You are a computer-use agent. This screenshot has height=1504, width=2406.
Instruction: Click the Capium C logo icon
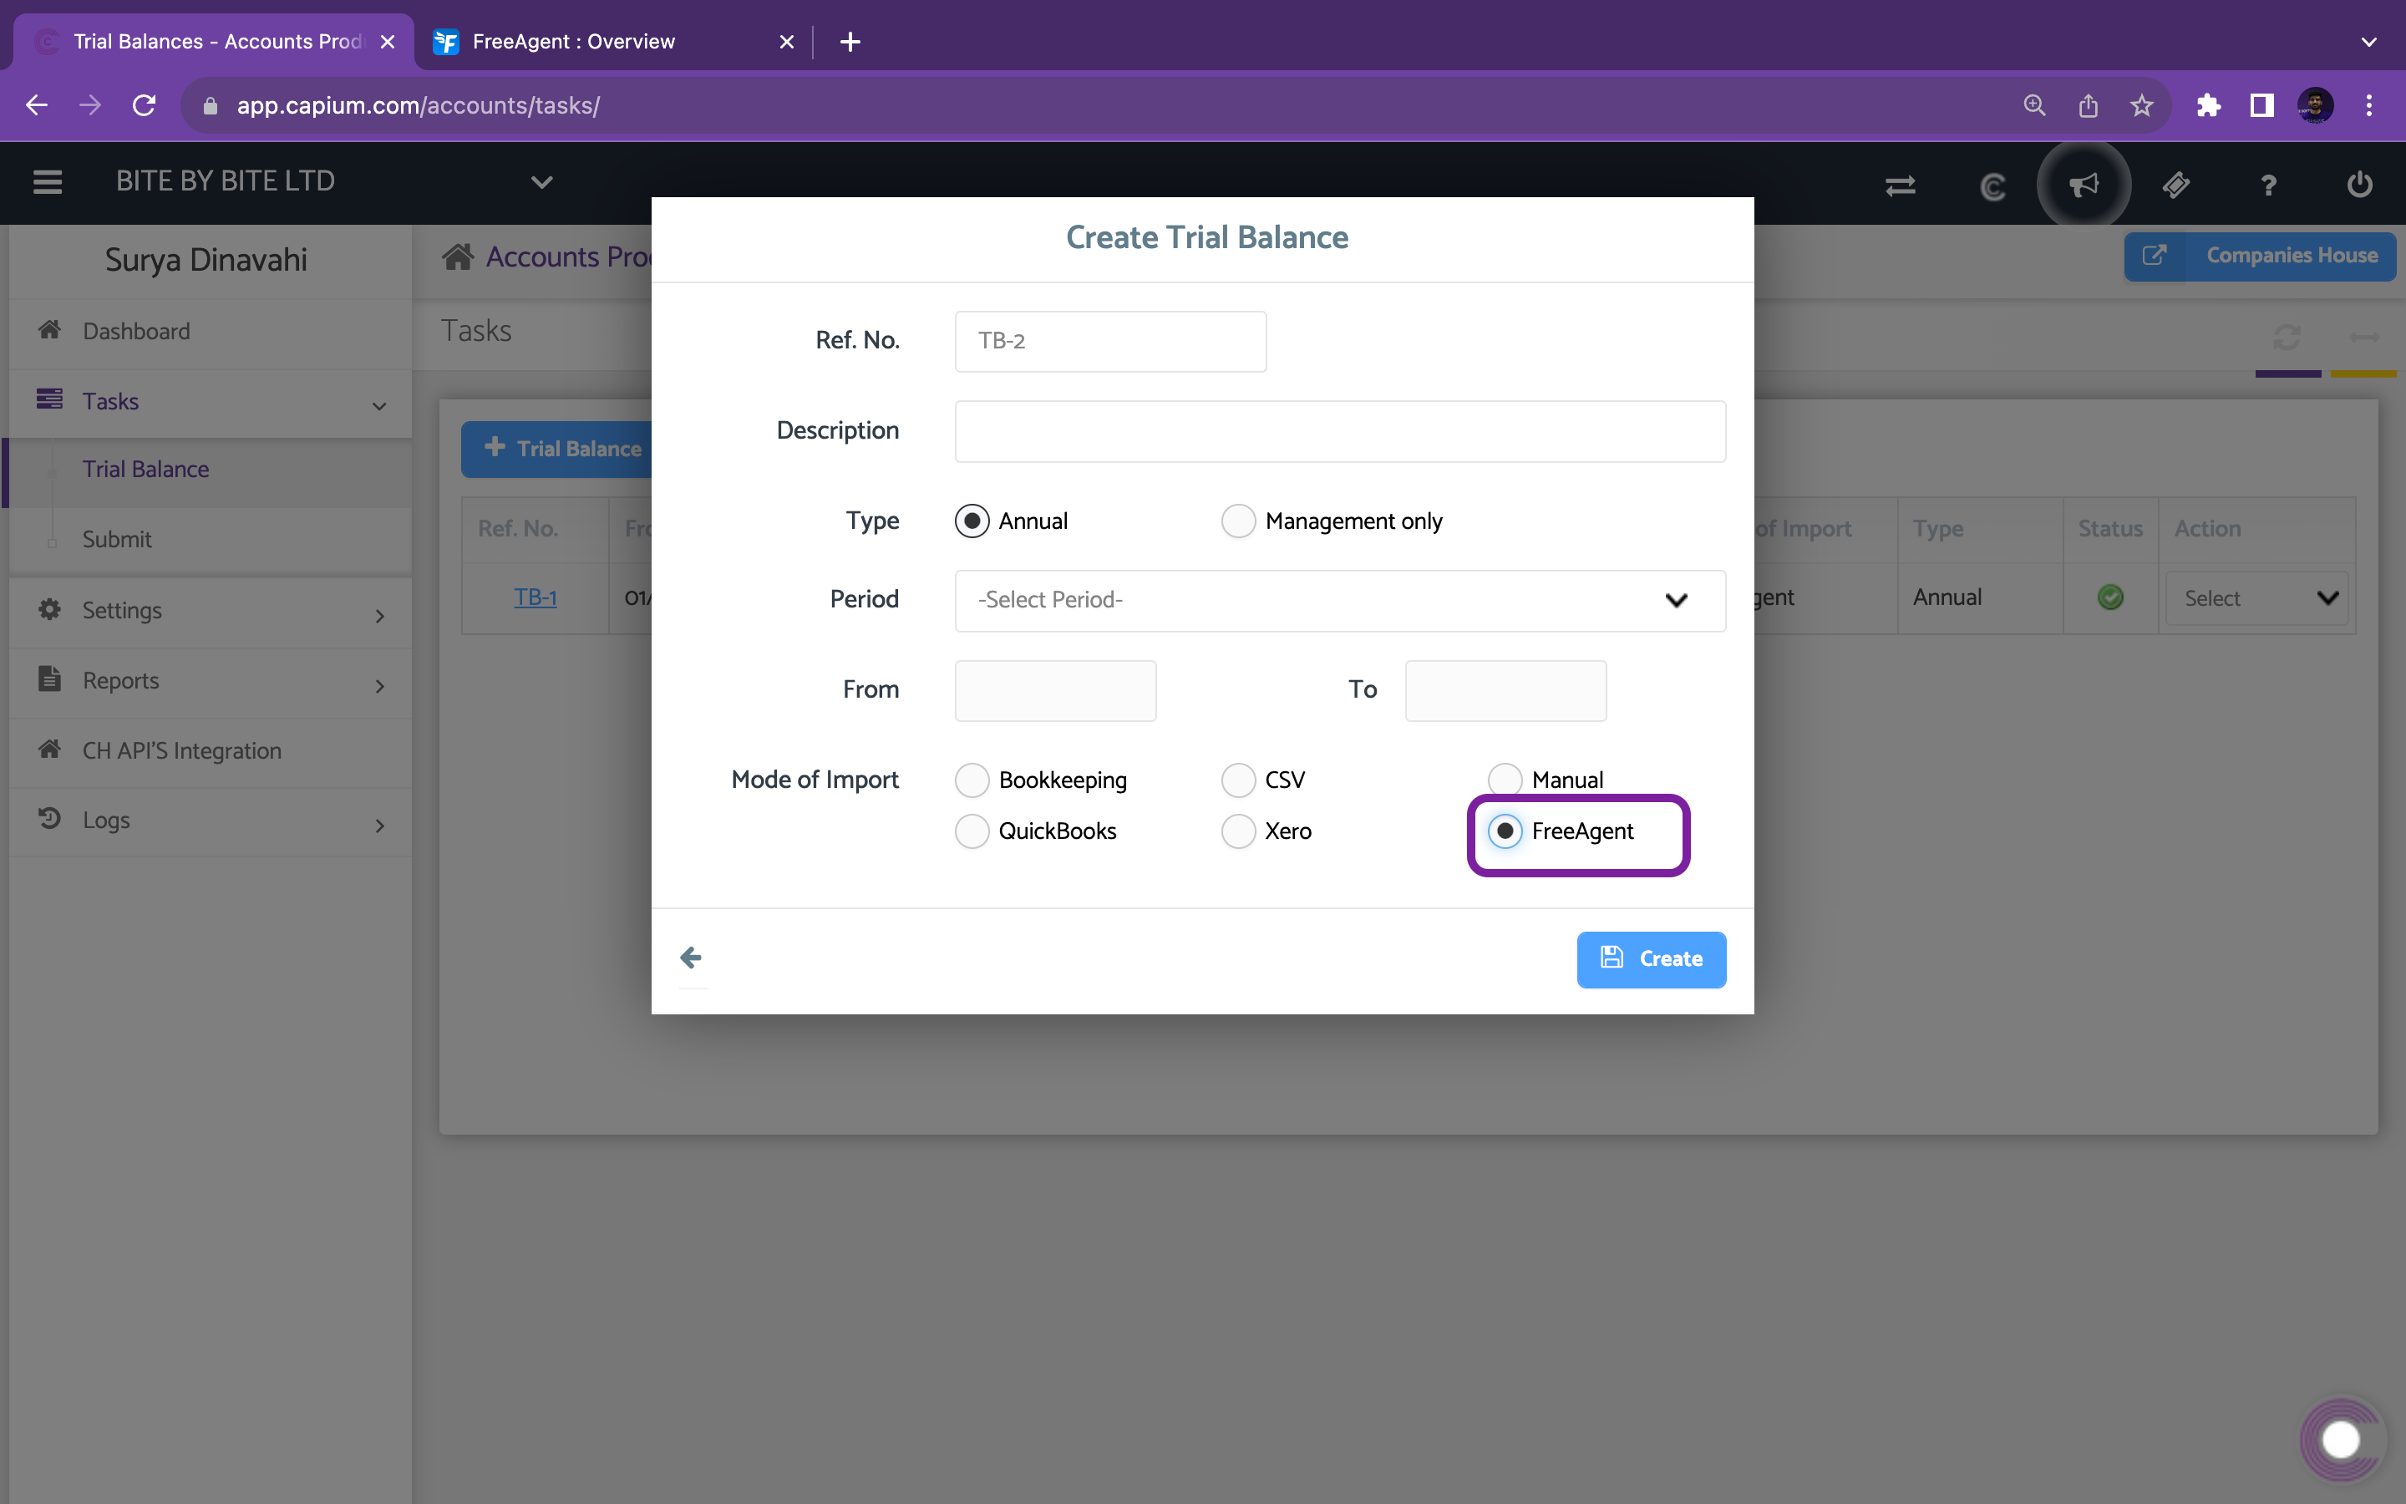pos(1992,186)
